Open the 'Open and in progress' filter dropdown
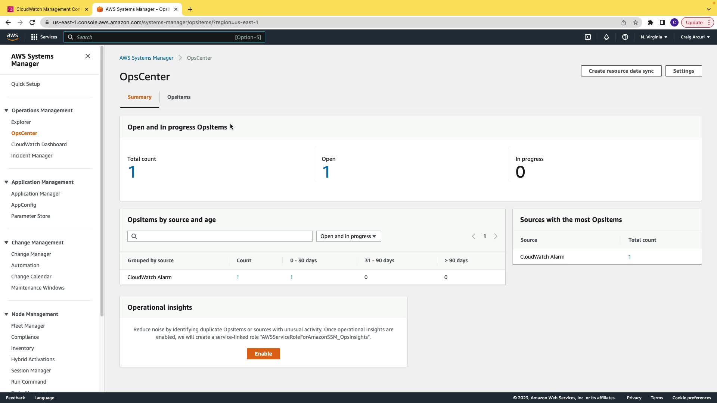Screen dimensions: 717x403 pos(348,236)
